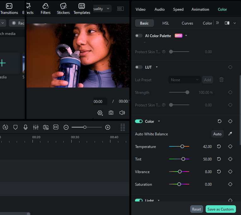The width and height of the screenshot is (241, 215).
Task: Open timeline track layout grid icon
Action: click(123, 127)
